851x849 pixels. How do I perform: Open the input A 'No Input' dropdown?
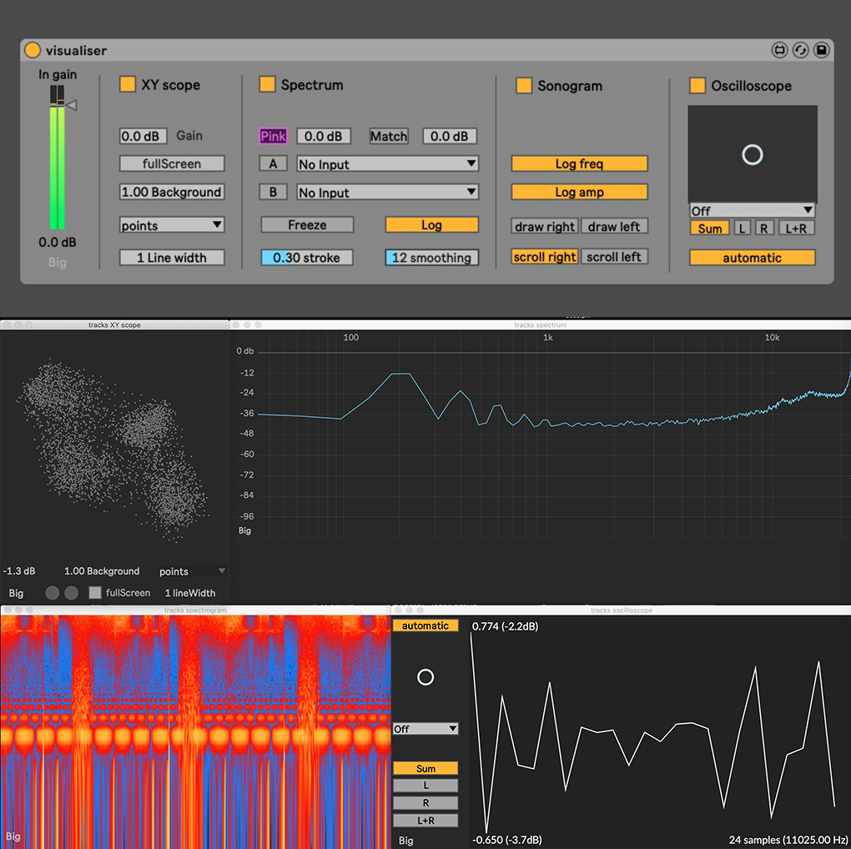point(387,164)
